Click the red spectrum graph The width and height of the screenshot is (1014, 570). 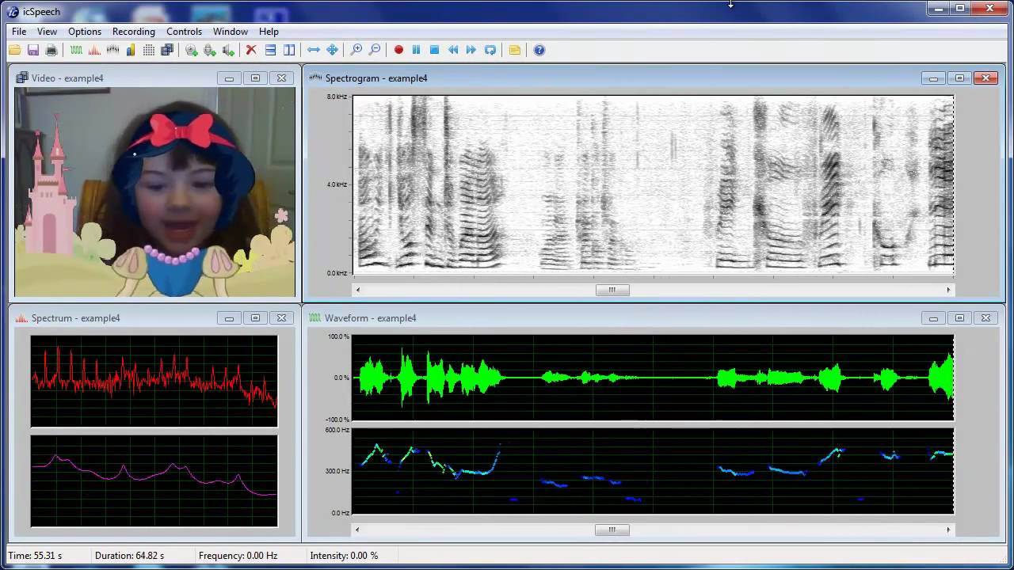coord(154,381)
